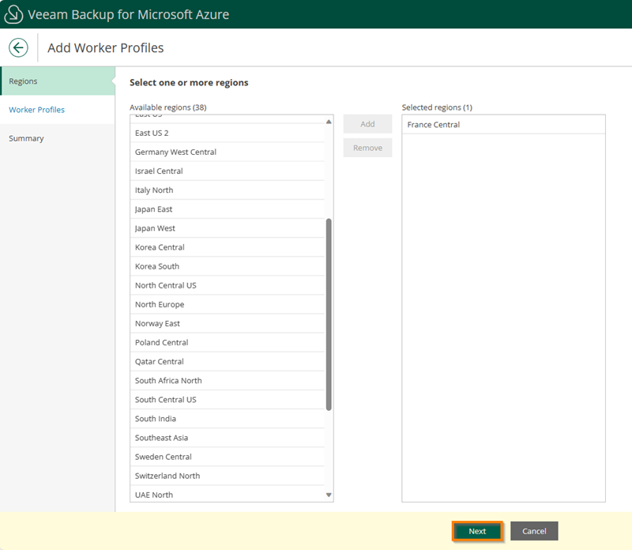Click the Add region button
The height and width of the screenshot is (550, 632).
click(367, 124)
